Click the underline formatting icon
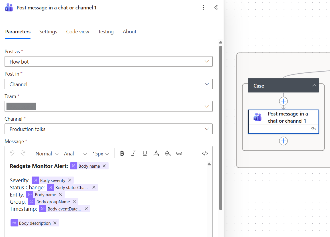This screenshot has height=237, width=330. (x=145, y=153)
